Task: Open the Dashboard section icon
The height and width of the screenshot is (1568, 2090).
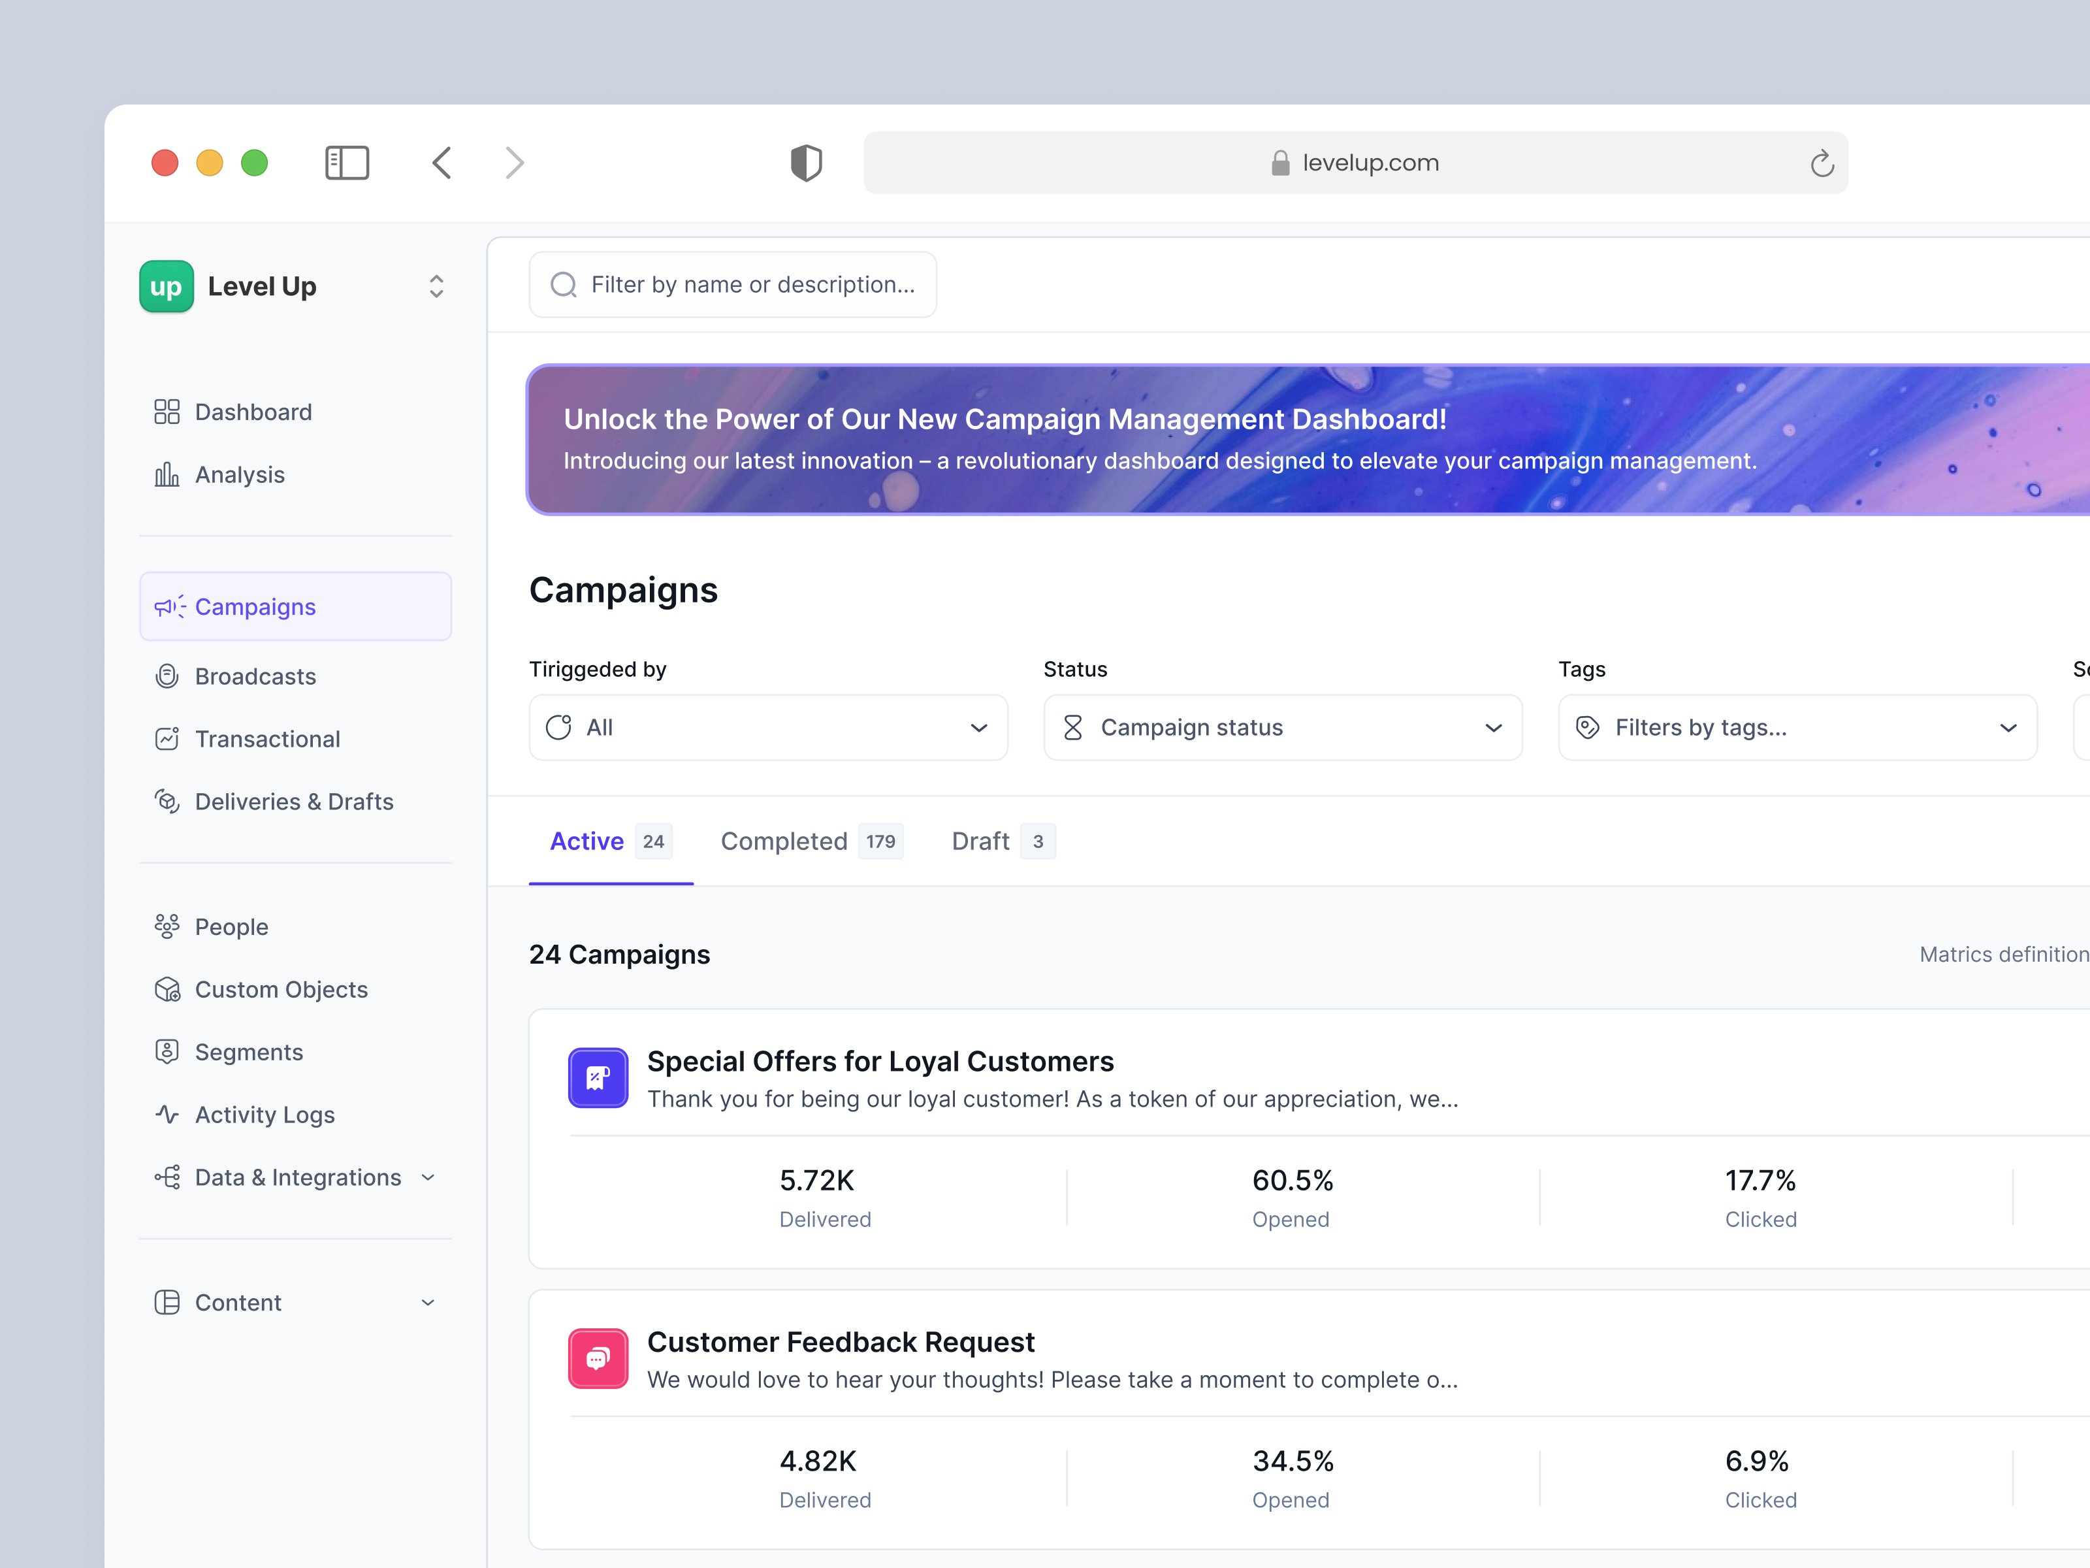Action: (x=167, y=411)
